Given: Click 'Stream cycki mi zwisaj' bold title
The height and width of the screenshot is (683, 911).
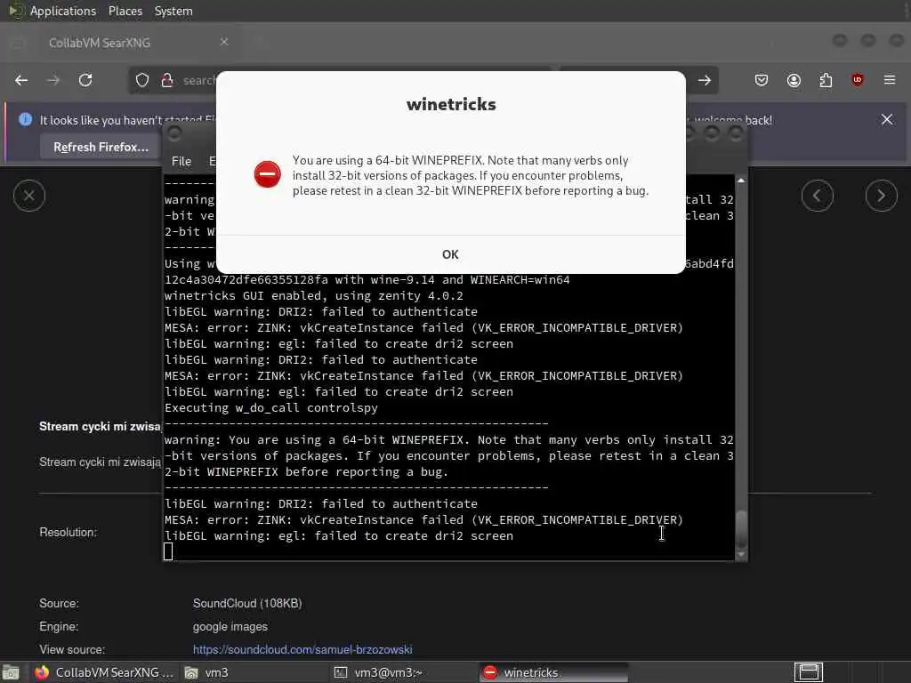Looking at the screenshot, I should coord(100,426).
